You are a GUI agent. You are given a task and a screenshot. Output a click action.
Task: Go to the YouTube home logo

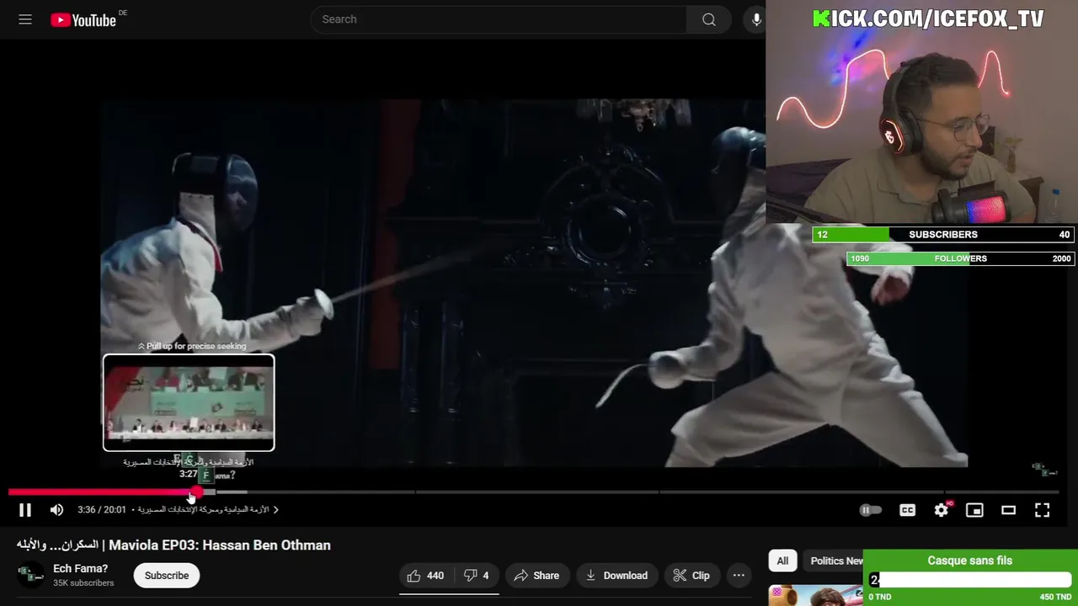(83, 20)
